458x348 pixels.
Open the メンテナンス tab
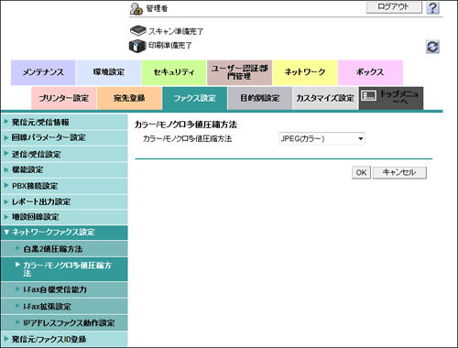(x=43, y=72)
